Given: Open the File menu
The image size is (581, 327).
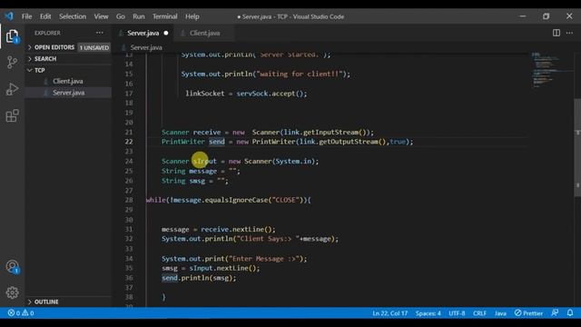Looking at the screenshot, I should 26,16.
